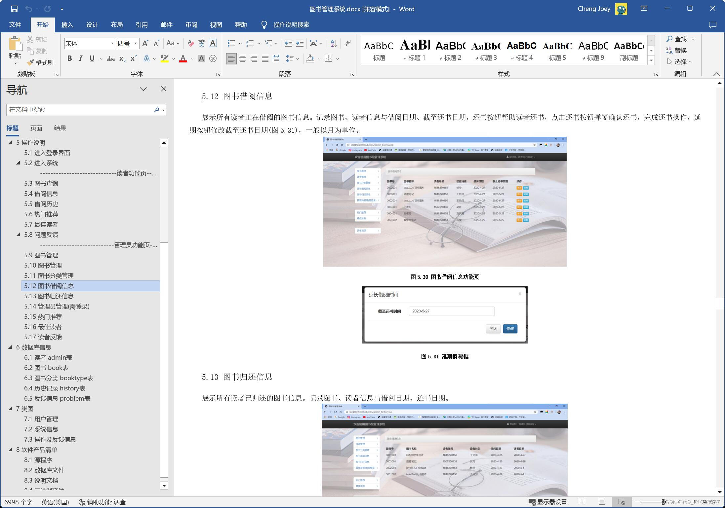Toggle strikethrough text formatting
725x508 pixels.
110,59
